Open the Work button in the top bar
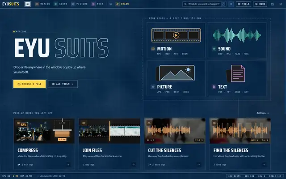The image size is (286, 179). (260, 4)
